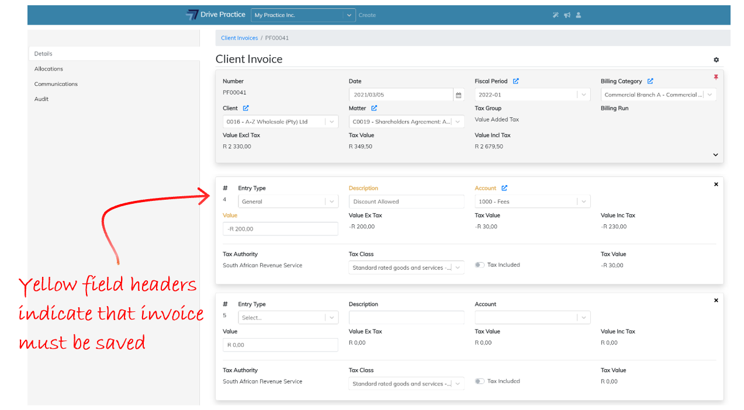This screenshot has width=744, height=410.
Task: Open the announcements megaphone icon
Action: point(567,15)
